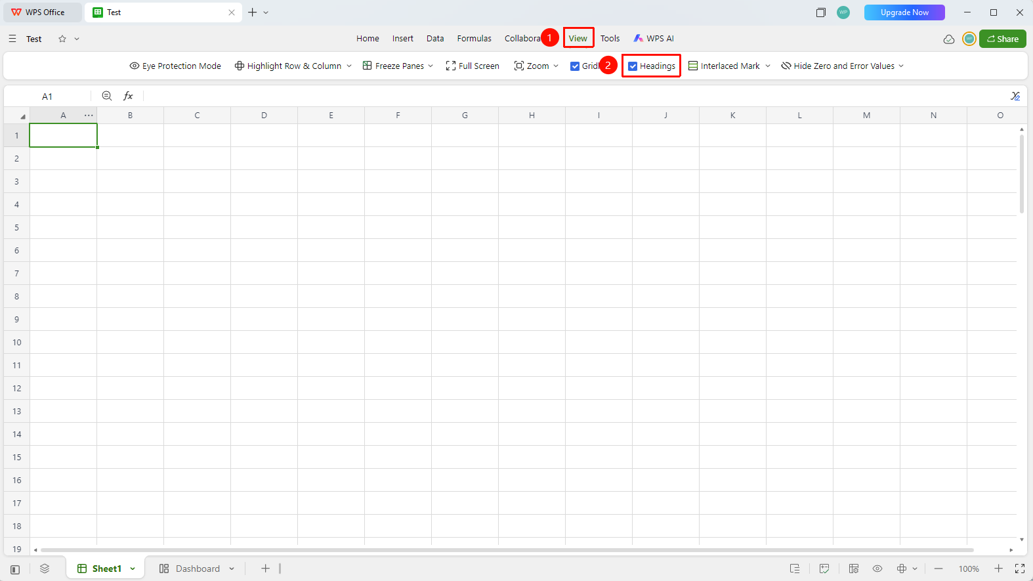Open the Sheet1 tab dropdown arrow
Image resolution: width=1033 pixels, height=581 pixels.
(x=133, y=569)
